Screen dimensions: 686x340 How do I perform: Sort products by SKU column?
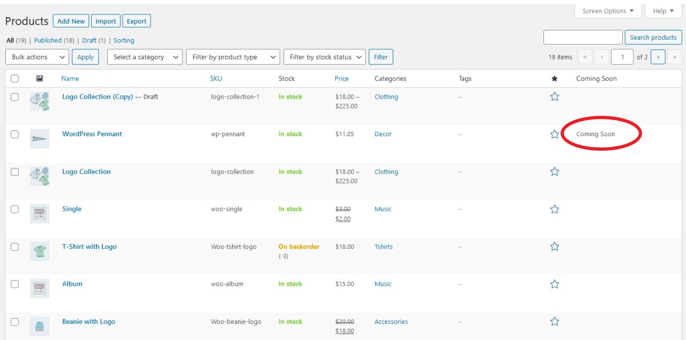pos(216,78)
